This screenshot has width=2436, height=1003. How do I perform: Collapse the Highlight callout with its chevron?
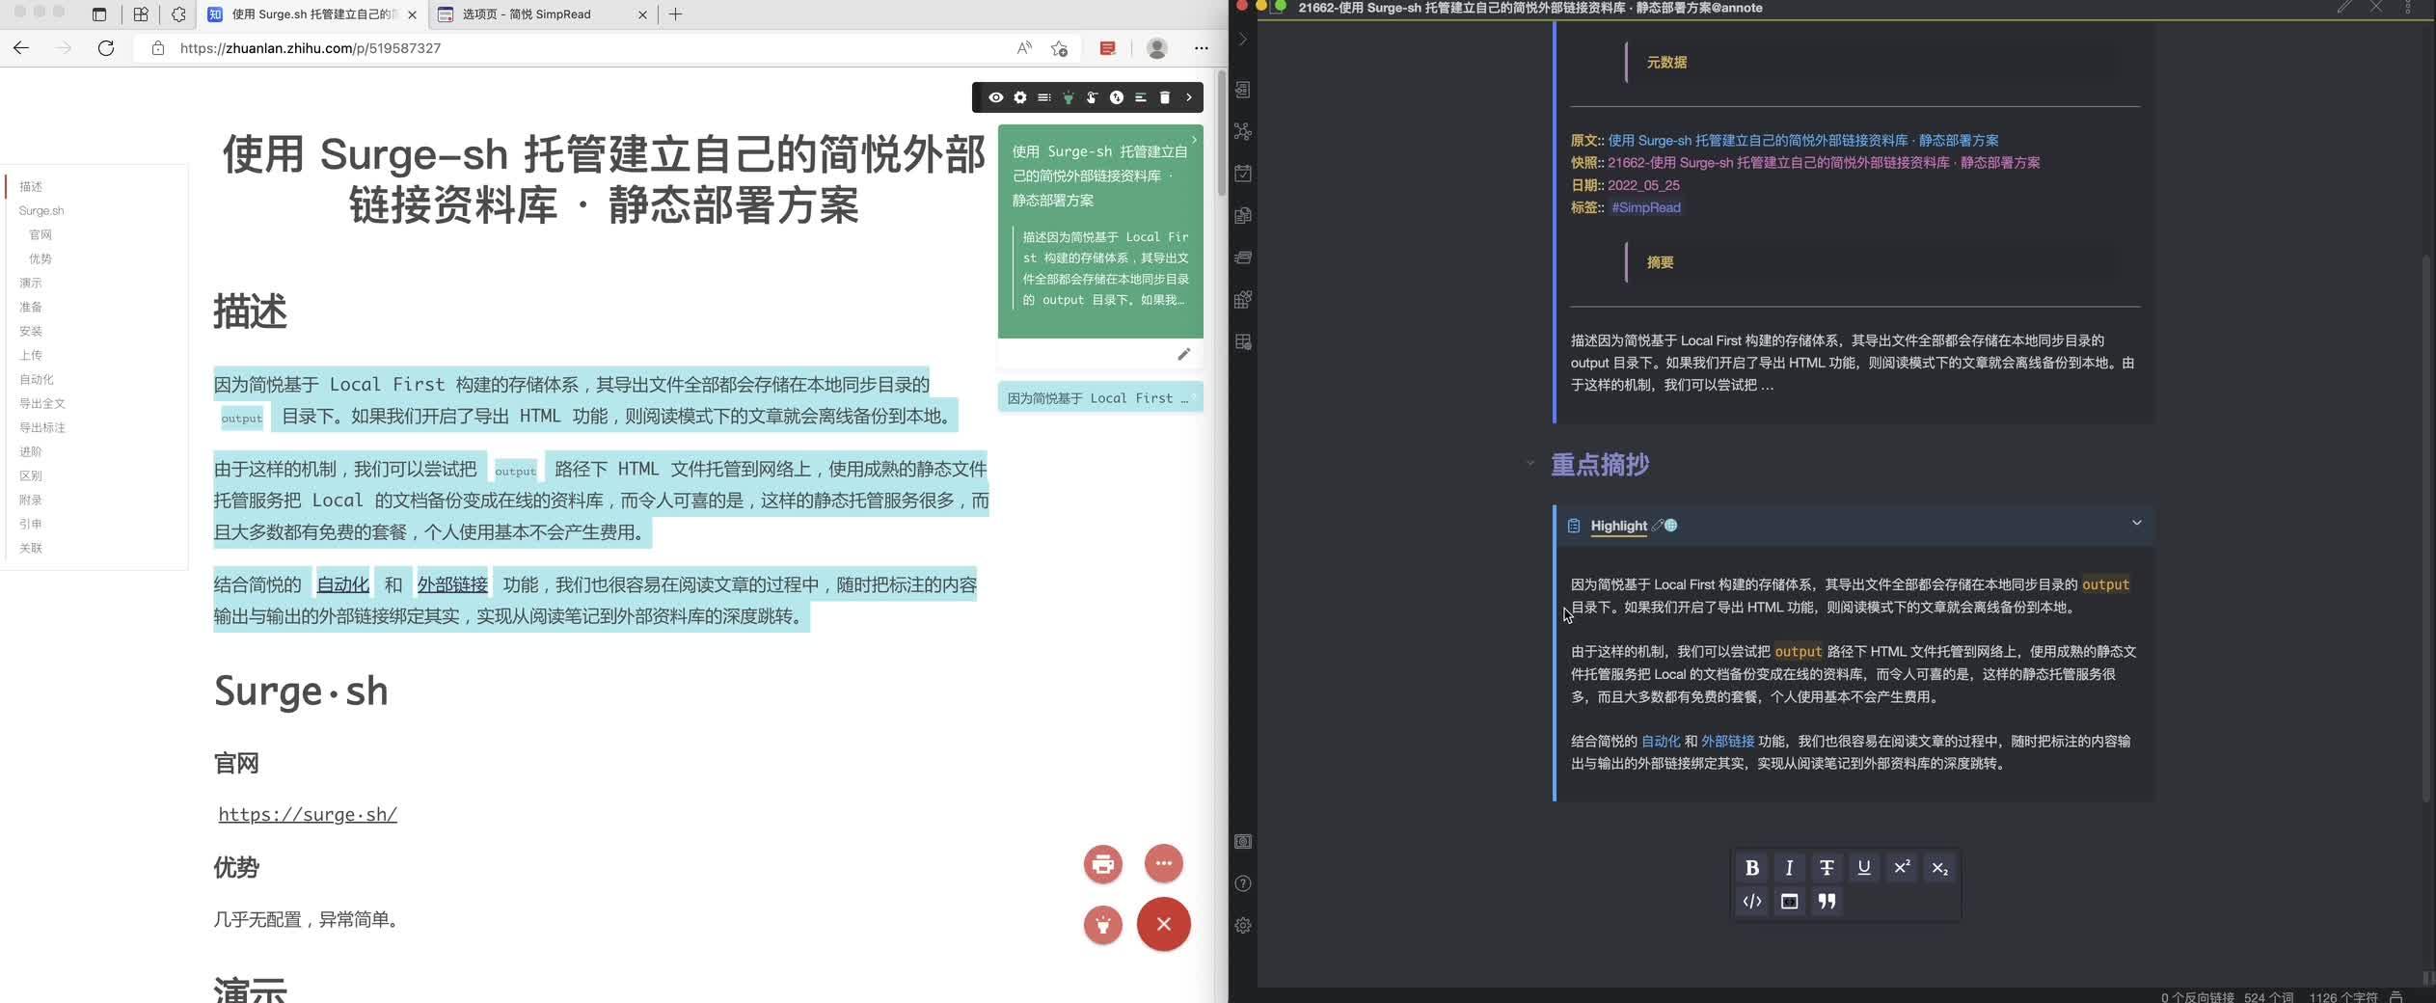(2136, 523)
